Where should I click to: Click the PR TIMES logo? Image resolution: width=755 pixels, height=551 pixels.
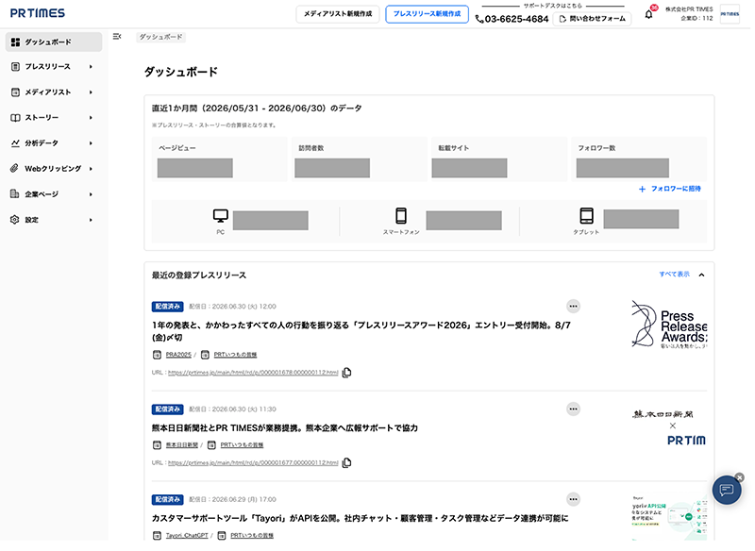click(x=38, y=13)
